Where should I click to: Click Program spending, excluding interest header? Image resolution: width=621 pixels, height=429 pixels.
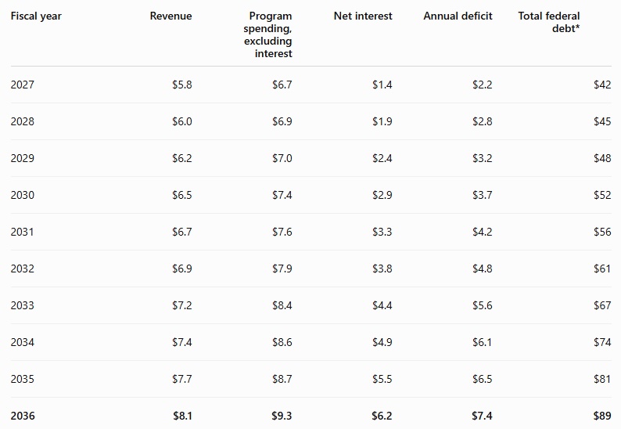(x=267, y=35)
